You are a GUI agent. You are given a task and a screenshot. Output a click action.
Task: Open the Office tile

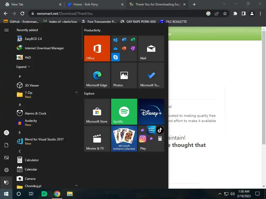point(97,48)
